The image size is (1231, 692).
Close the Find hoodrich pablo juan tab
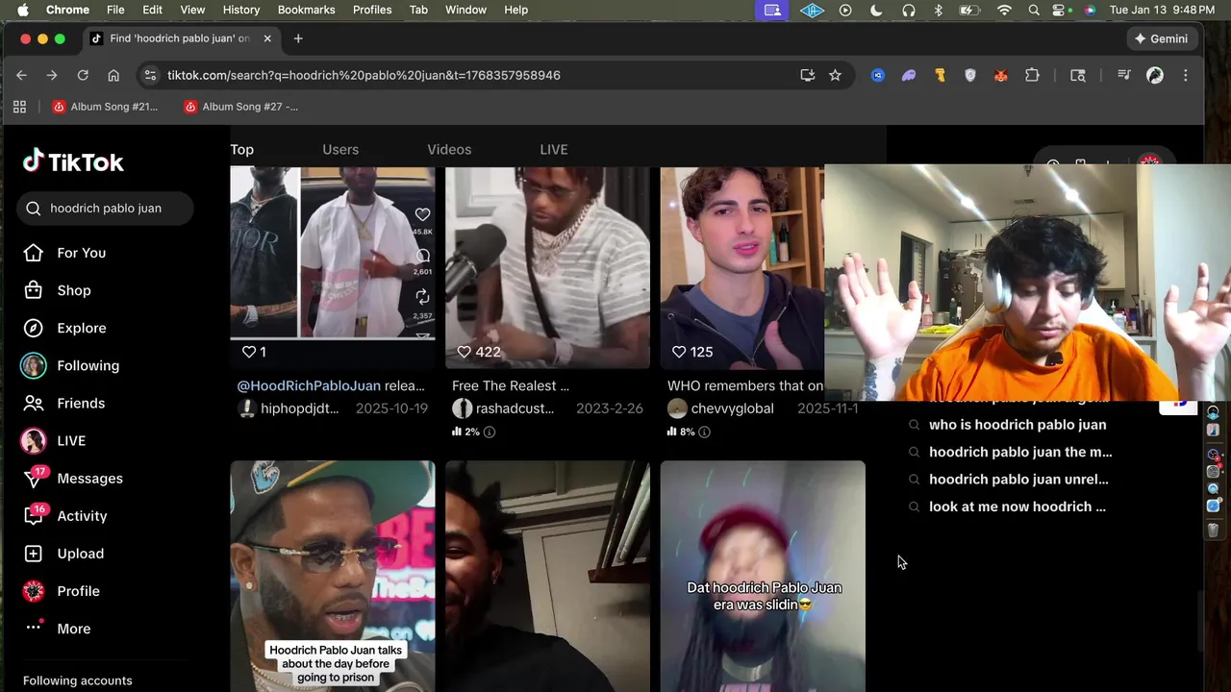(x=267, y=38)
